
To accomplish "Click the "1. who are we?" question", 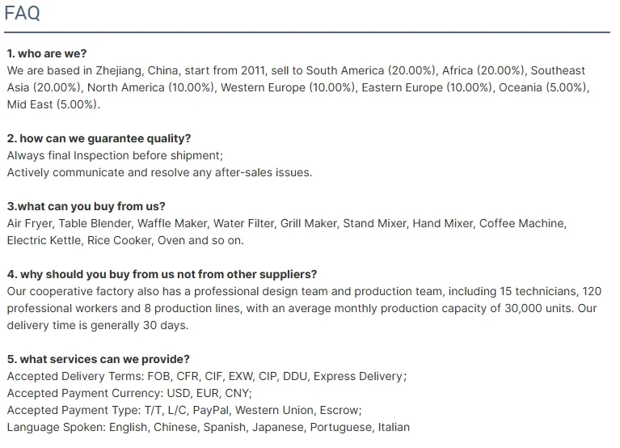I will (x=47, y=53).
